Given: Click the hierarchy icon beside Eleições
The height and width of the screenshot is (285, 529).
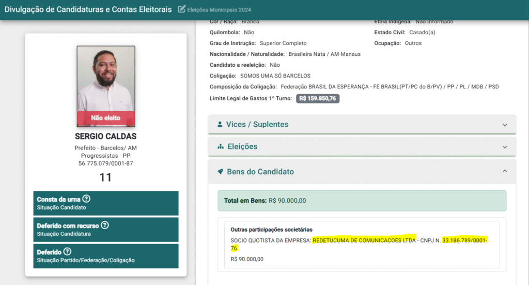Looking at the screenshot, I should click(x=221, y=147).
